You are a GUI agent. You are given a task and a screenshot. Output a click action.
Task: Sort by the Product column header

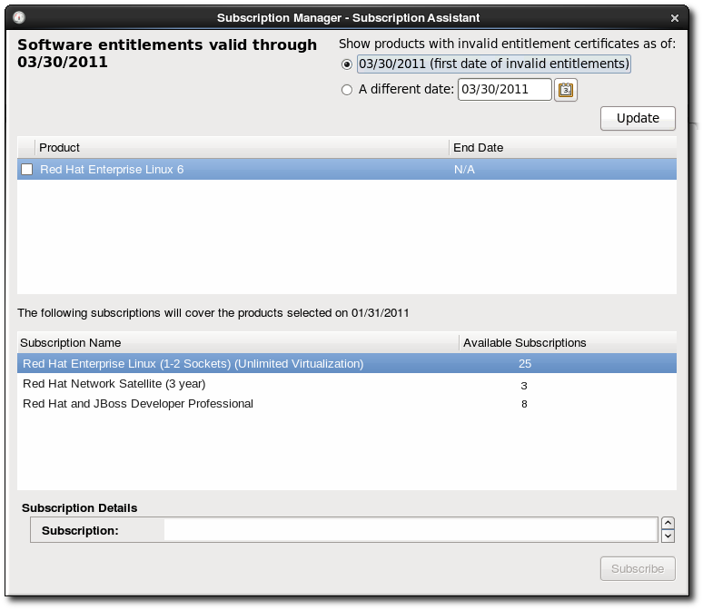(x=242, y=147)
